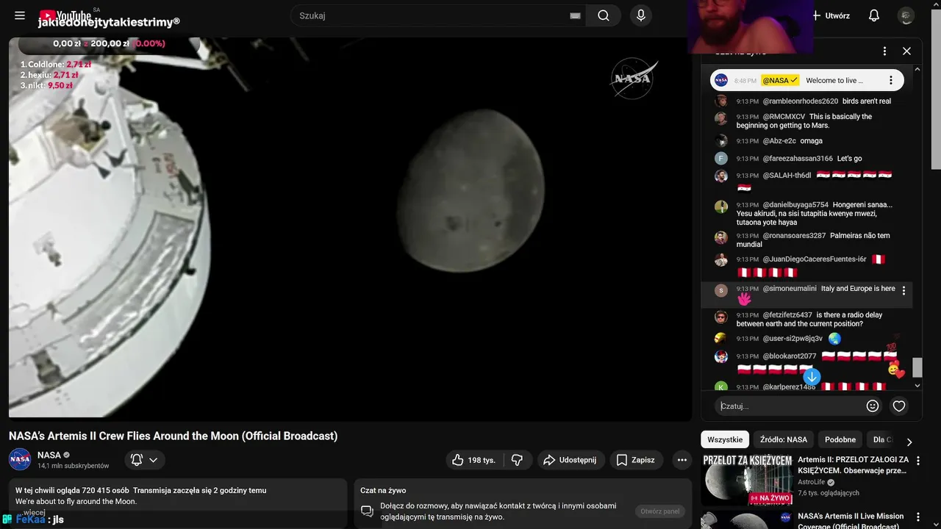Open the NASA channel avatar
941x529 pixels.
20,459
